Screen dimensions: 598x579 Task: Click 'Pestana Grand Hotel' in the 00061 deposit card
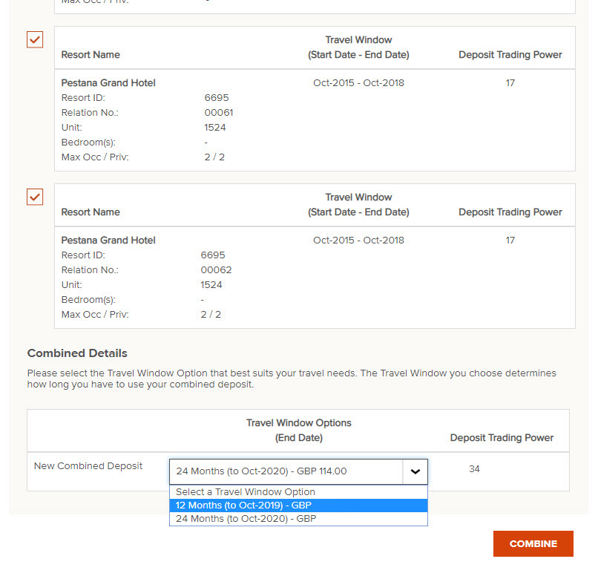pyautogui.click(x=108, y=83)
